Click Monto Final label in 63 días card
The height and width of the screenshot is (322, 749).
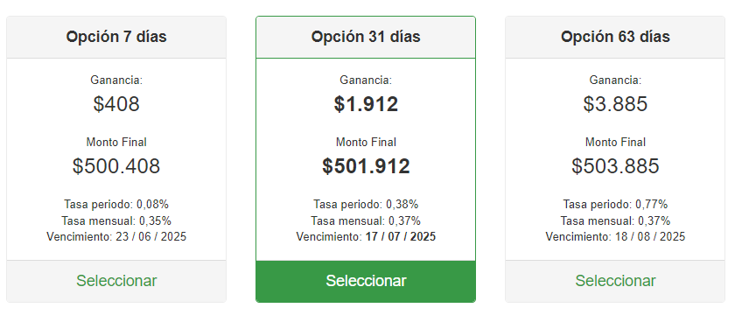click(x=615, y=143)
